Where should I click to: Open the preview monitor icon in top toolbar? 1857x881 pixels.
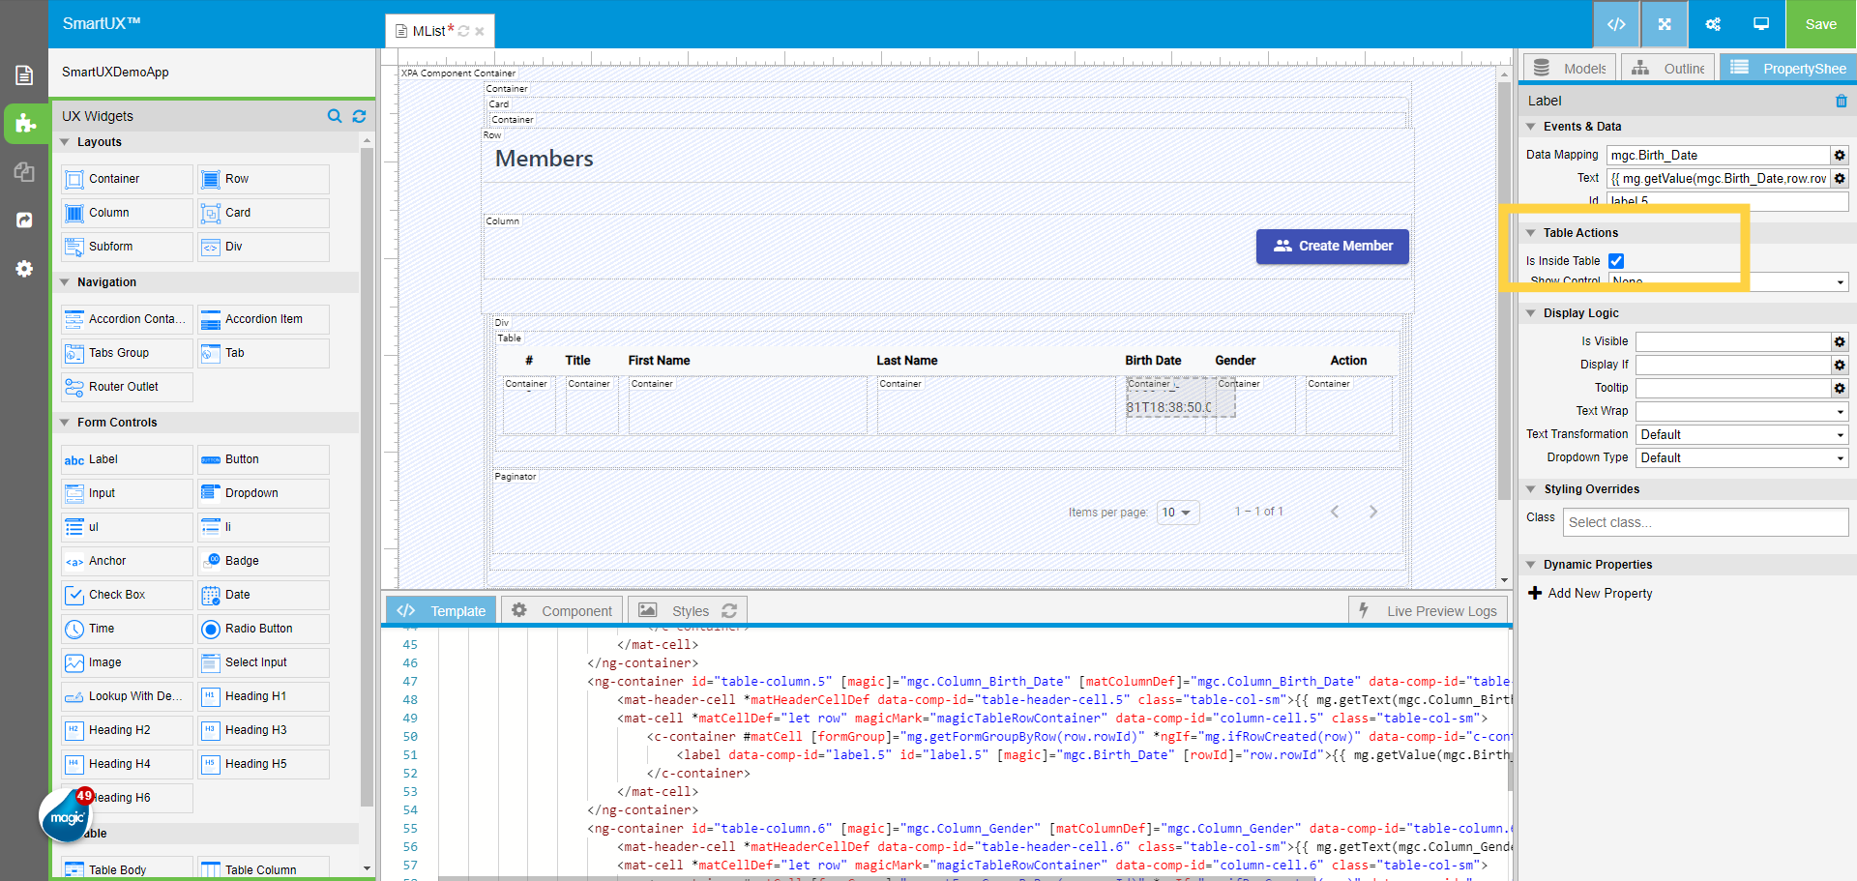pyautogui.click(x=1761, y=24)
